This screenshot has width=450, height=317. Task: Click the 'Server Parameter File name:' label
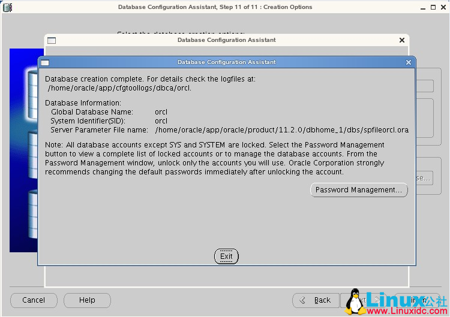point(99,130)
